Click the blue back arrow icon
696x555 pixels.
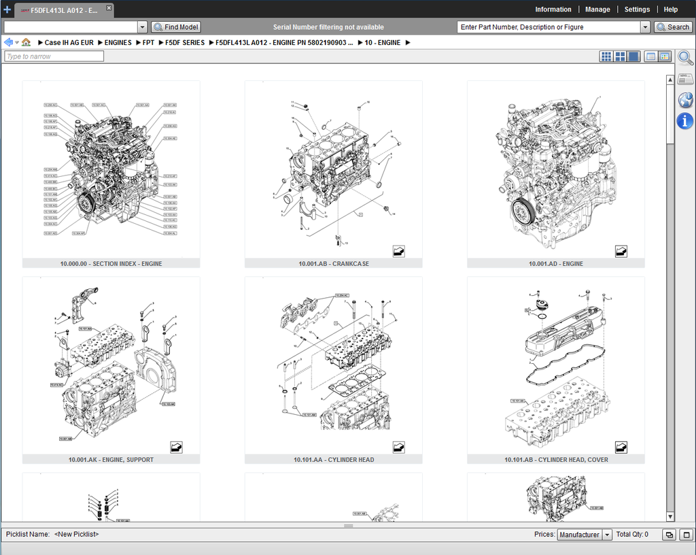click(9, 42)
